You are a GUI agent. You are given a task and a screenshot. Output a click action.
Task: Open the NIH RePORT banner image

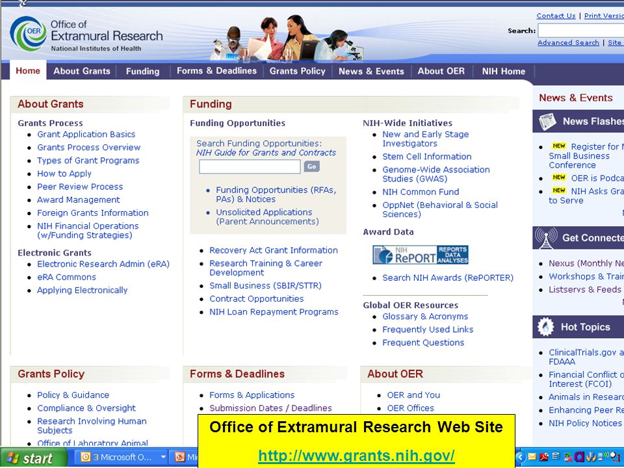[x=421, y=255]
